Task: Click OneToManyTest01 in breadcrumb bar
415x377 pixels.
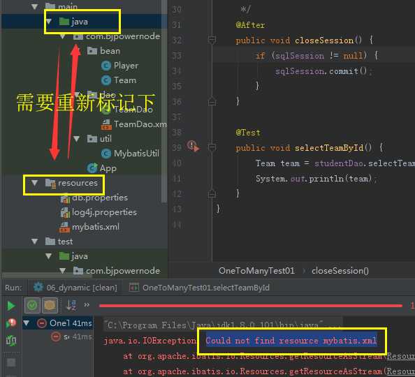Action: tap(256, 271)
